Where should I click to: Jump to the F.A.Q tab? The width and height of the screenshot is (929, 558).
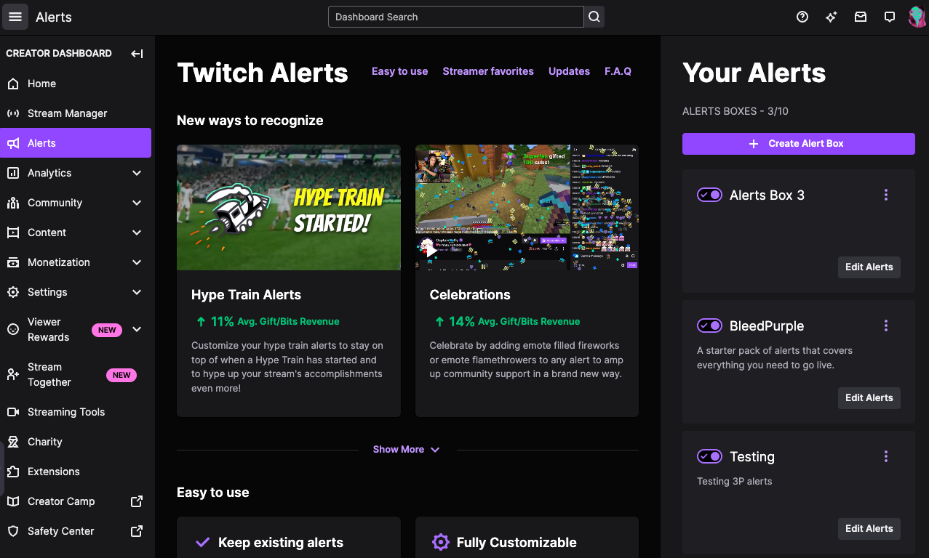618,71
